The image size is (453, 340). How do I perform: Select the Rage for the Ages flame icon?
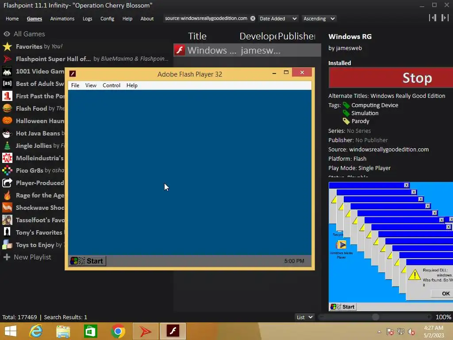pos(7,195)
